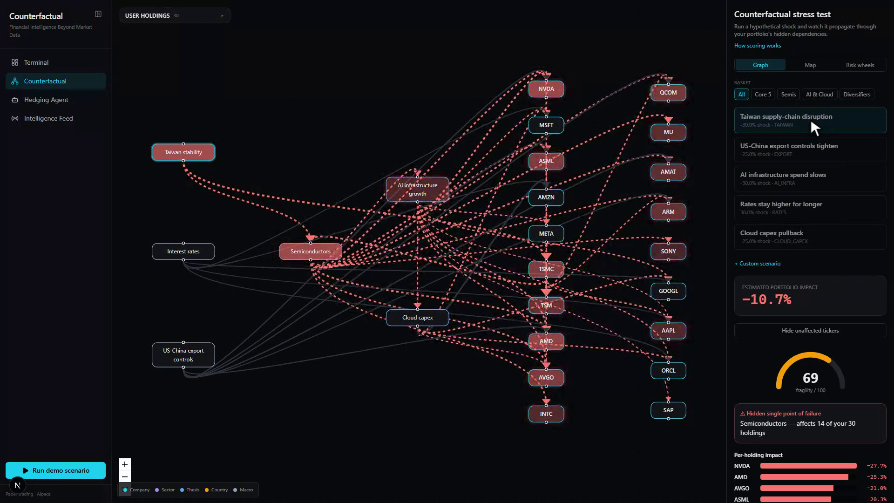Click the round N avatar icon
This screenshot has height=503, width=894.
point(17,485)
